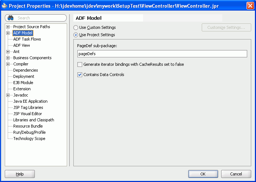
Task: Select the EJB Module category
Action: [x=23, y=83]
